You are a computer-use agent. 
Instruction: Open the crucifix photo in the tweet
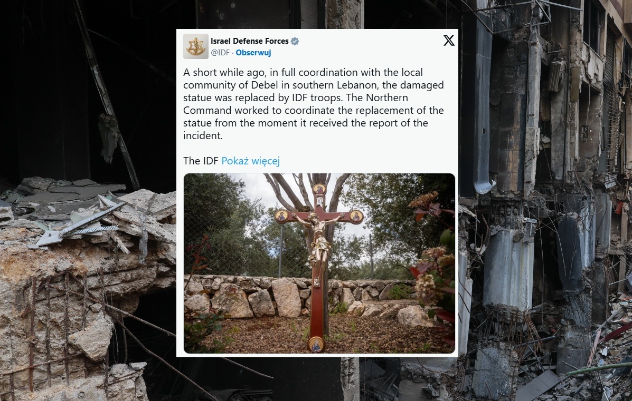(319, 263)
